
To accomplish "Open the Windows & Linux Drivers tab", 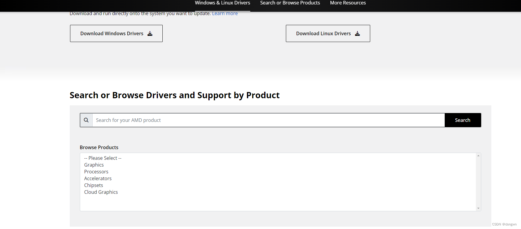I will point(222,3).
